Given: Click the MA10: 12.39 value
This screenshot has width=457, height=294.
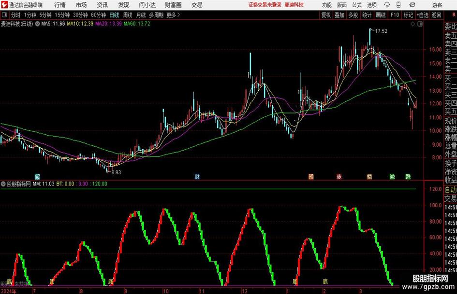Looking at the screenshot, I should (x=80, y=24).
